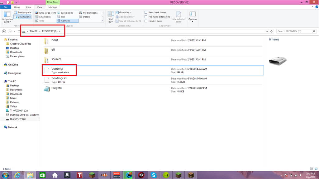Open Spotify from the taskbar
The height and width of the screenshot is (179, 319).
point(166,175)
